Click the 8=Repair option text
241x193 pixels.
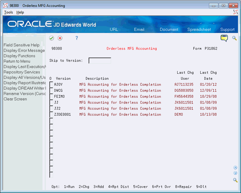(x=183, y=187)
